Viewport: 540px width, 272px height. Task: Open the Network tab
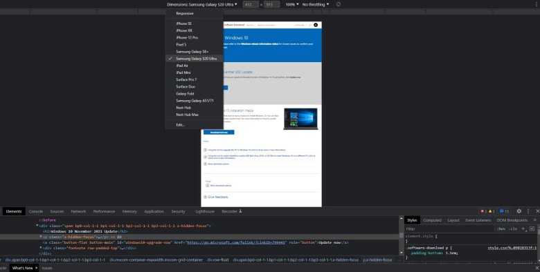(x=78, y=211)
